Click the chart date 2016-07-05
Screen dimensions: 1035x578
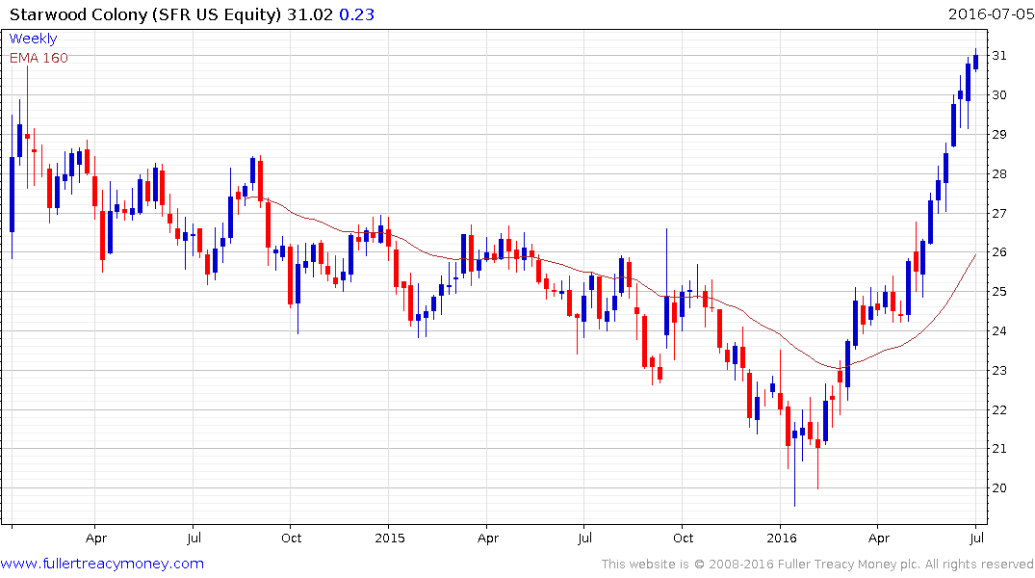pyautogui.click(x=990, y=13)
